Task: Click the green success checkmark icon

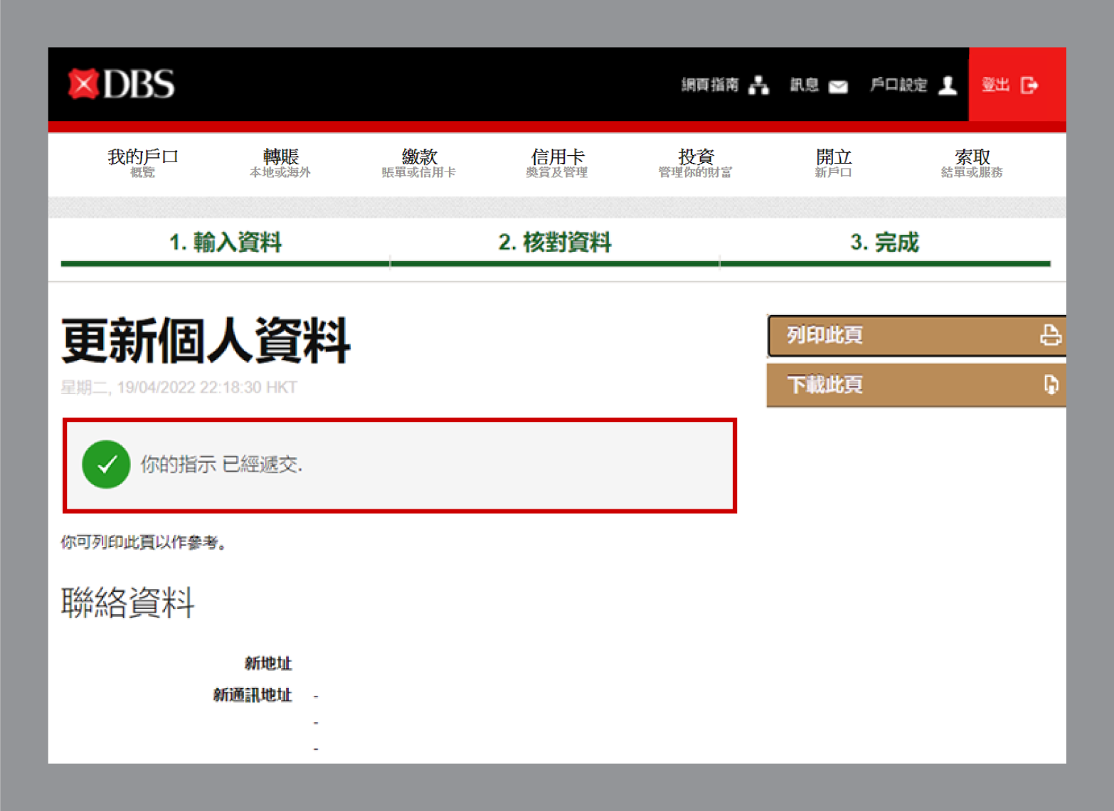Action: pyautogui.click(x=106, y=465)
